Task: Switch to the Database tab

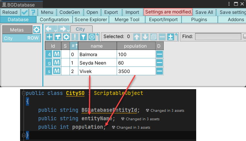Action: click(18, 20)
